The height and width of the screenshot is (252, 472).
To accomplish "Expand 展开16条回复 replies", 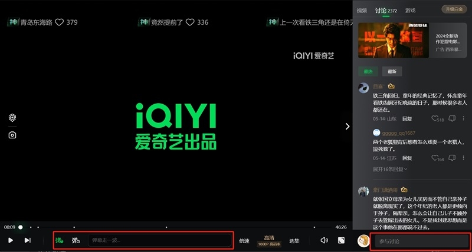I will tap(390, 170).
